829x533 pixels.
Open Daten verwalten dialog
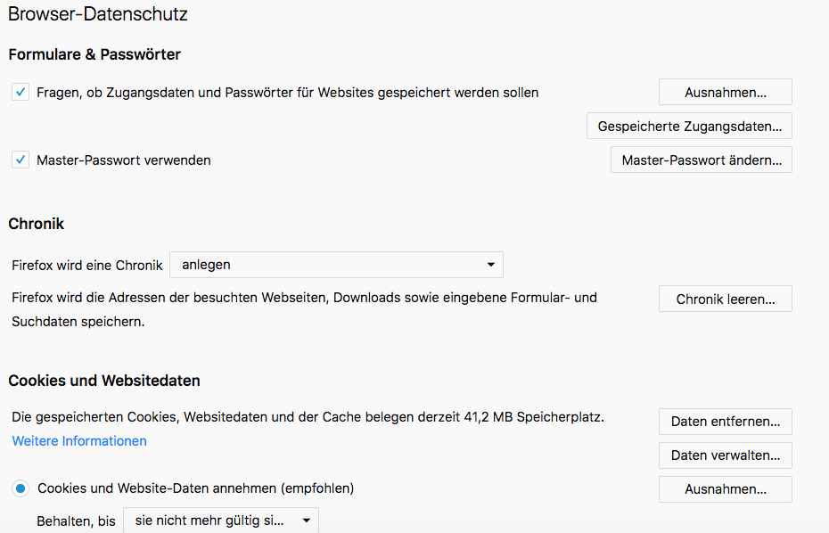725,455
